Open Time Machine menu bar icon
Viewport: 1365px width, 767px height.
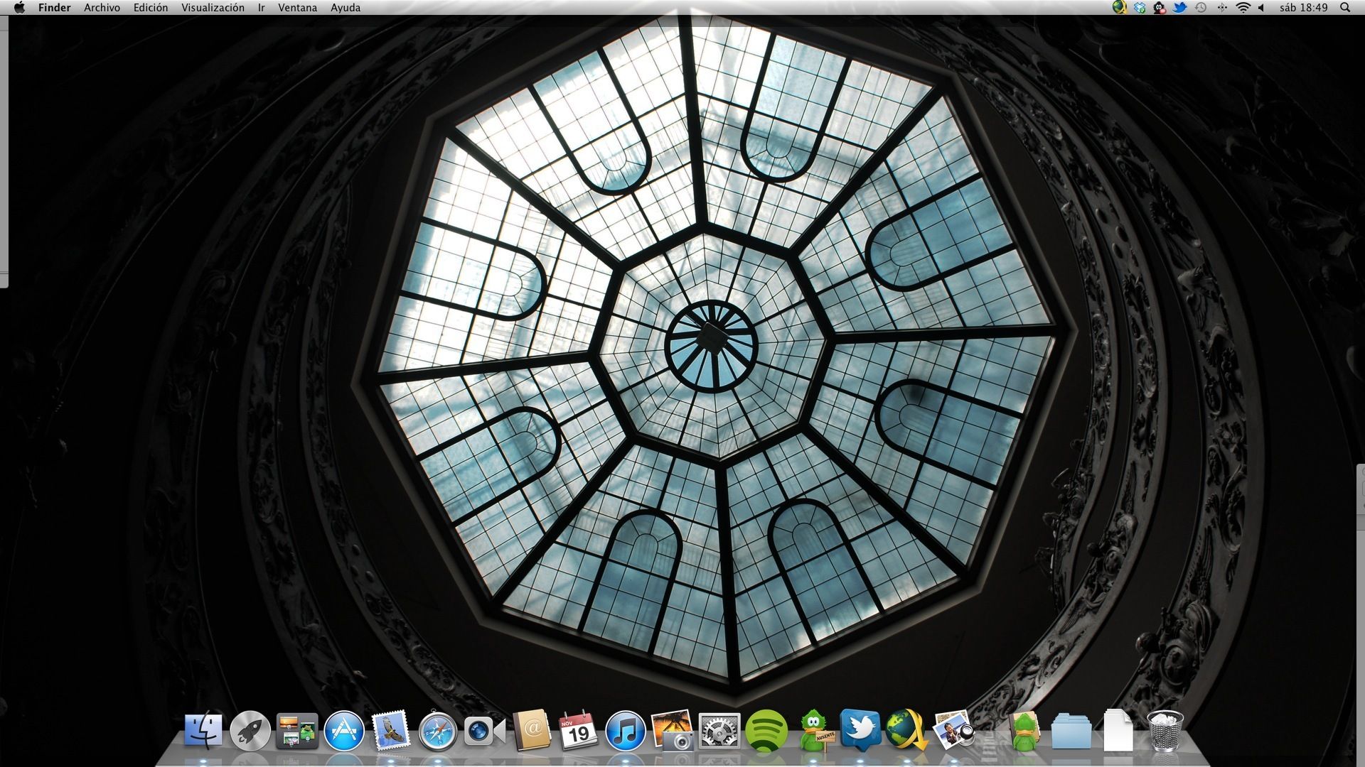[x=1201, y=8]
